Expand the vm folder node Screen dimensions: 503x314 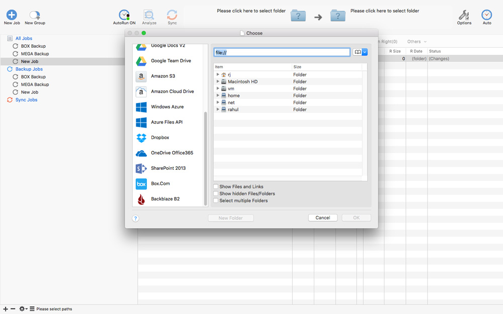pyautogui.click(x=218, y=88)
